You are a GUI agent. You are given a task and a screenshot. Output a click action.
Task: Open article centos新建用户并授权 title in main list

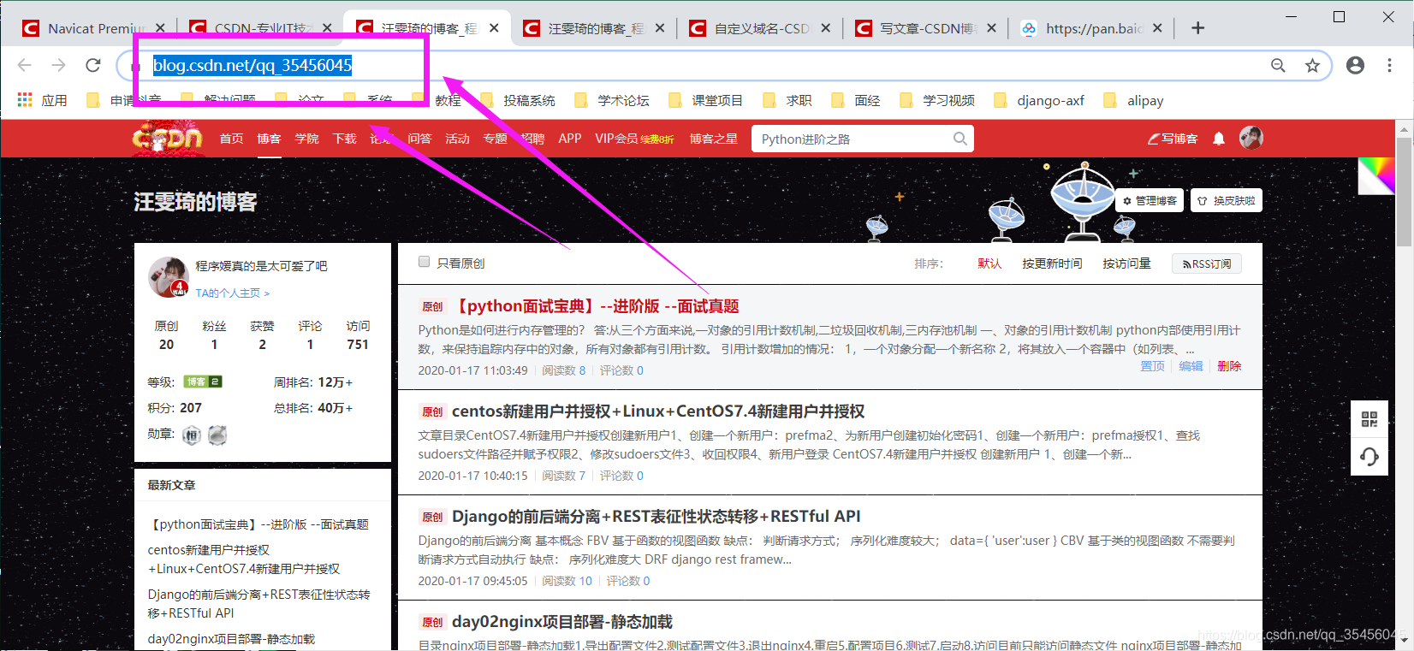pos(658,411)
